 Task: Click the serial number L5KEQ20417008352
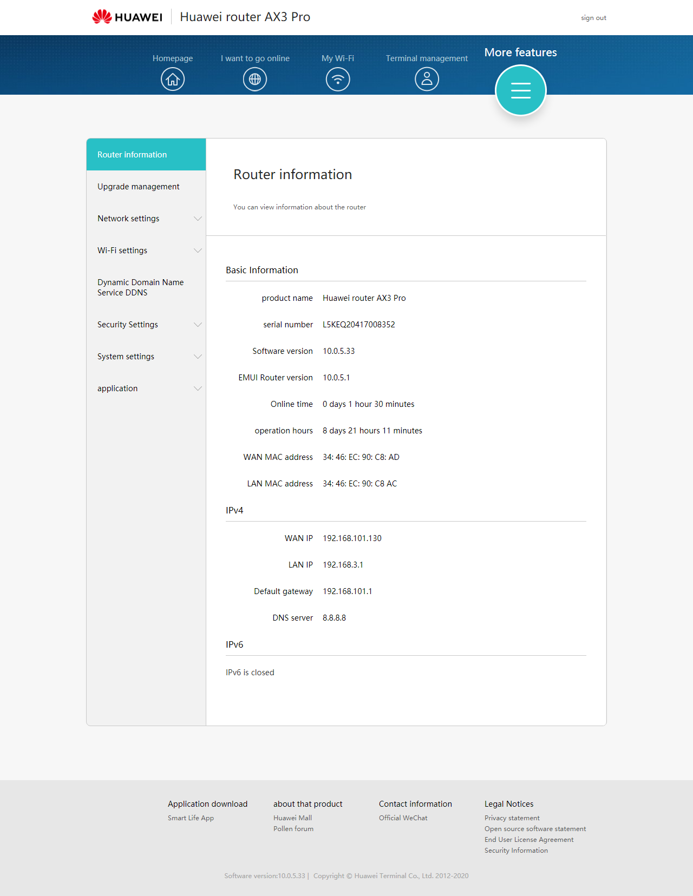coord(359,325)
